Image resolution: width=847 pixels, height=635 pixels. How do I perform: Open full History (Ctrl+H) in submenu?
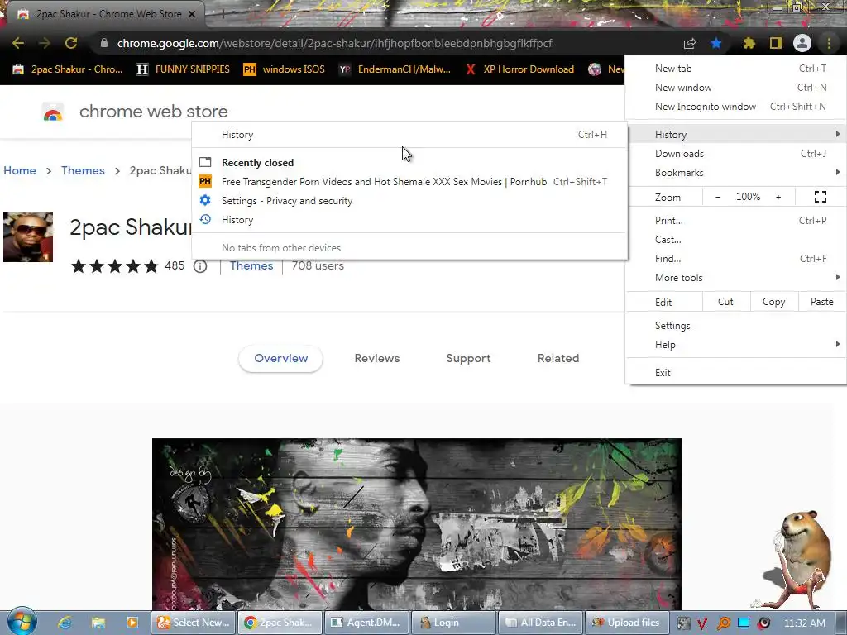tap(409, 135)
